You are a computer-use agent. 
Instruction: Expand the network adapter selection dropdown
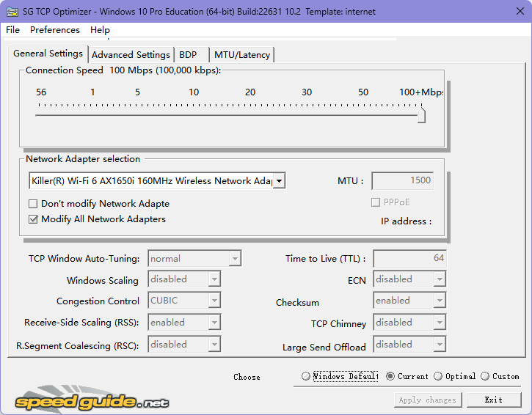pos(279,181)
